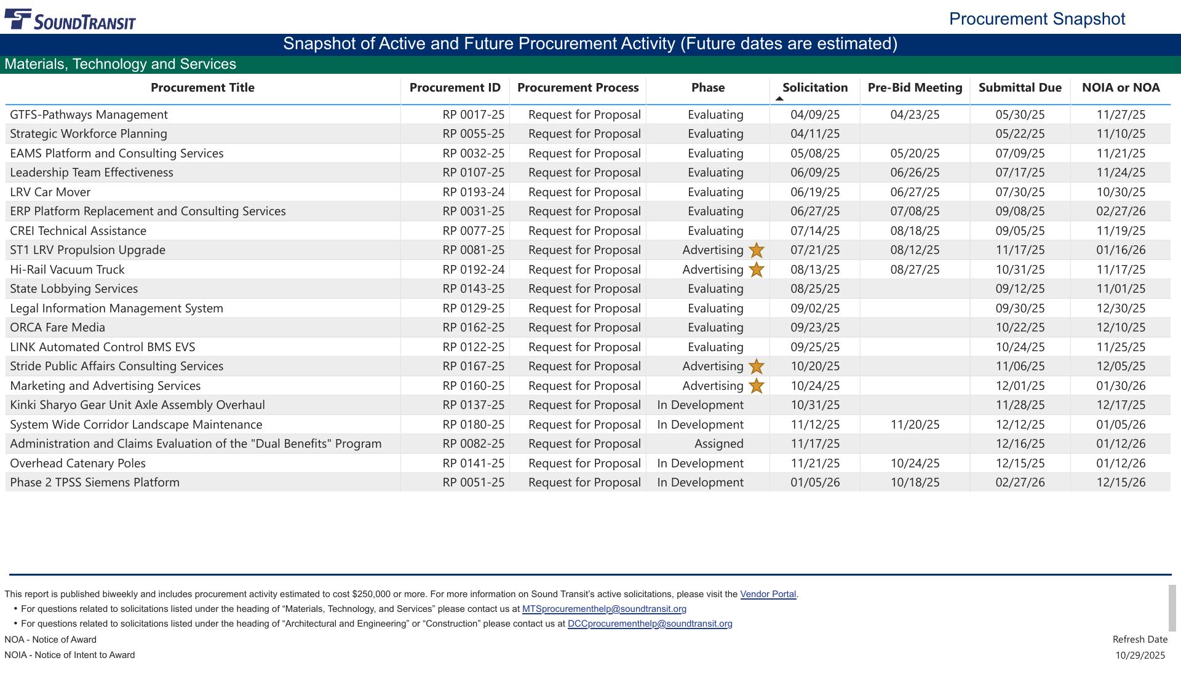Sort by NOIA or NOA column header
Image resolution: width=1181 pixels, height=674 pixels.
[1120, 88]
